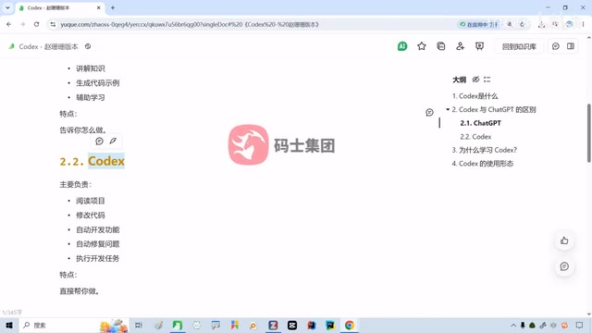Click the pen icon above Codex heading
Screen dimensions: 592x333
point(113,142)
